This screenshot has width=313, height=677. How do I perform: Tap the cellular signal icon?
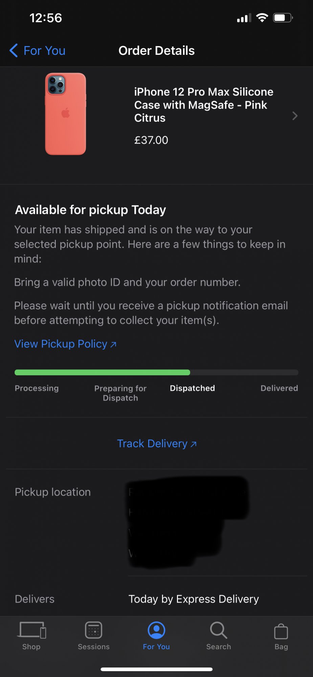244,18
